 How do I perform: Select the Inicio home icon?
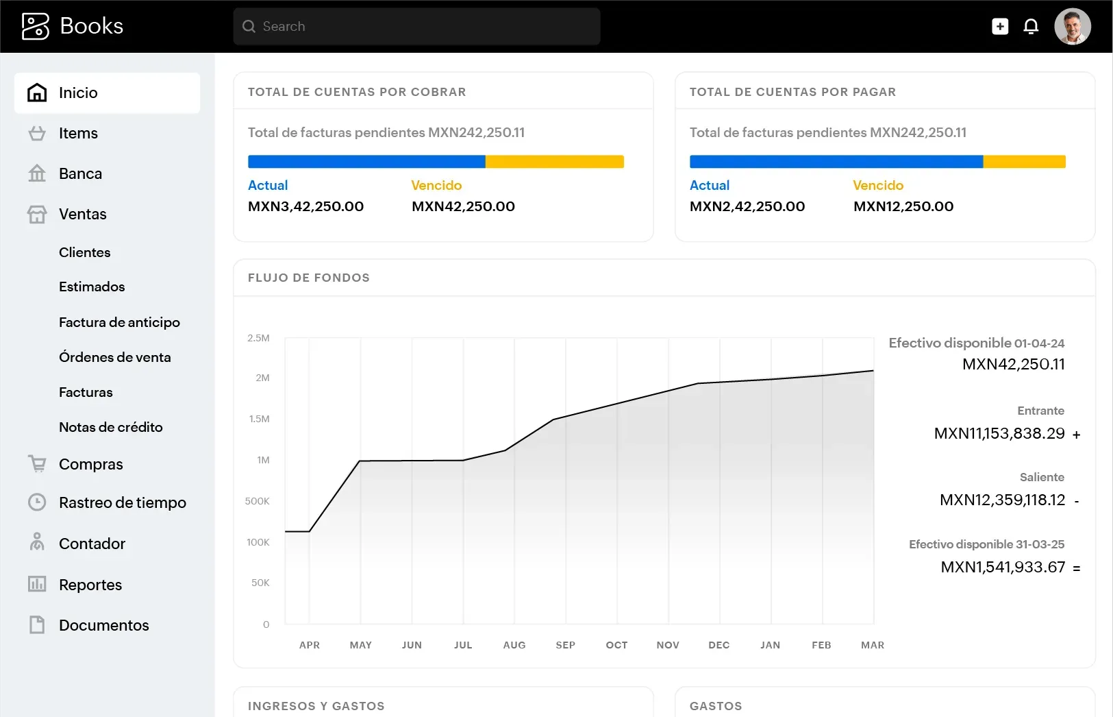coord(36,92)
